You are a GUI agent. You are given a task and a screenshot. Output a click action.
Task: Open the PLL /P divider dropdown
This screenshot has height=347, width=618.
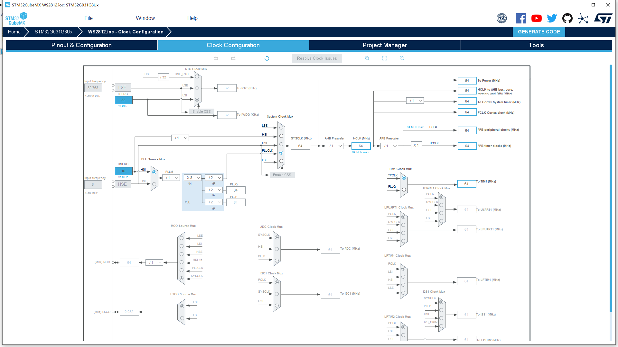pos(214,202)
